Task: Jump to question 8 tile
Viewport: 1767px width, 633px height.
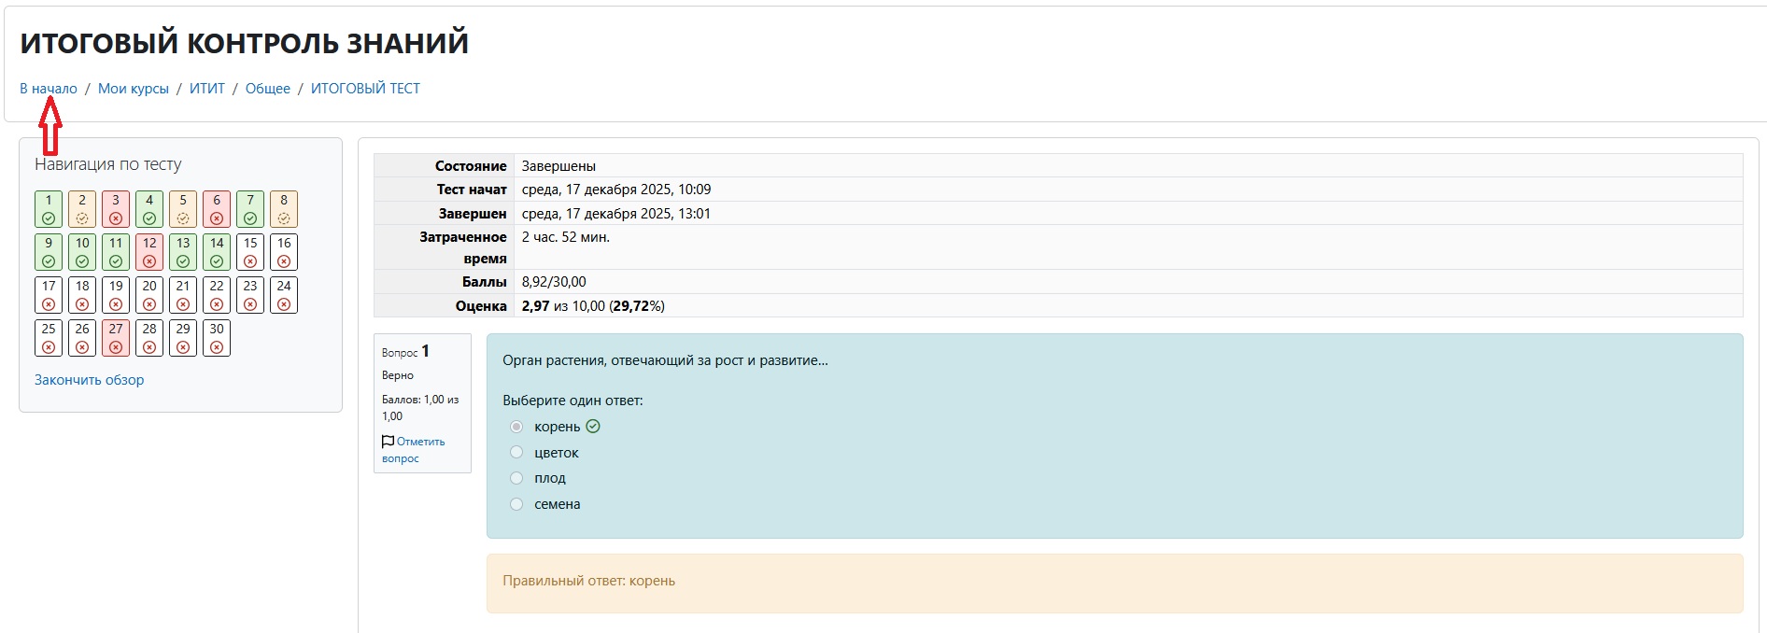Action: [x=284, y=209]
